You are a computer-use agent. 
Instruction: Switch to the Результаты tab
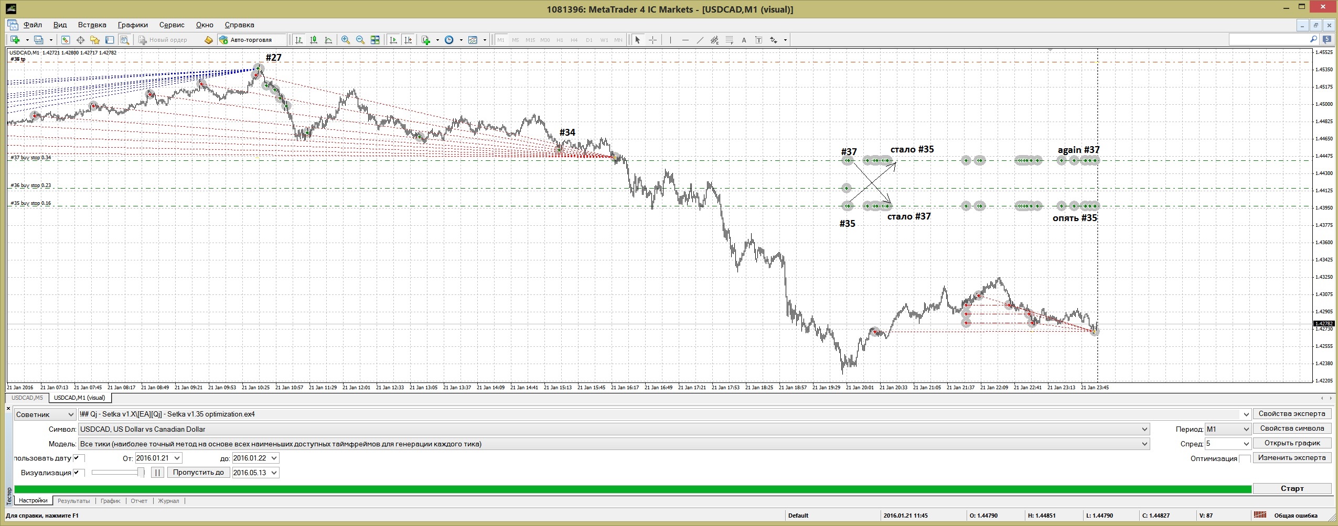point(74,501)
